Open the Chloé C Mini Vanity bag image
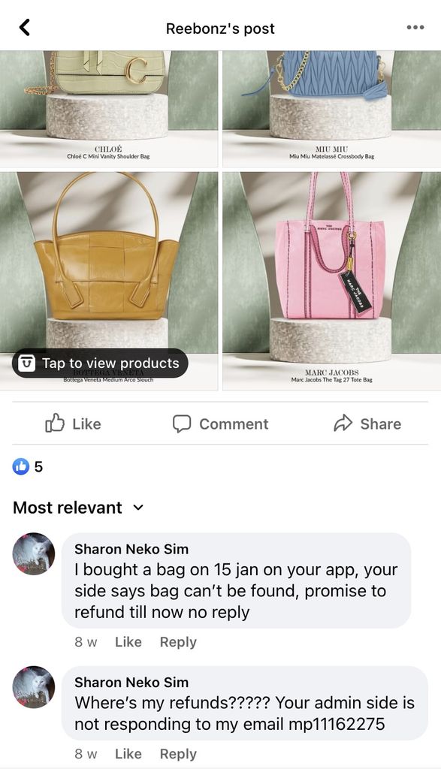Viewport: 441px width, 769px height. point(108,108)
